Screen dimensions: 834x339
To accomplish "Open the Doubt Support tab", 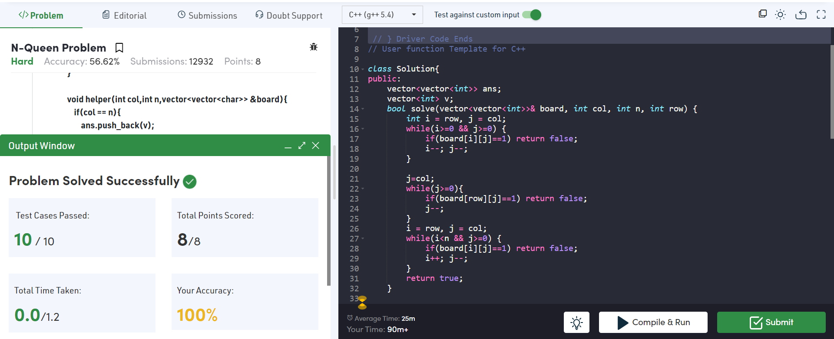I will (289, 16).
